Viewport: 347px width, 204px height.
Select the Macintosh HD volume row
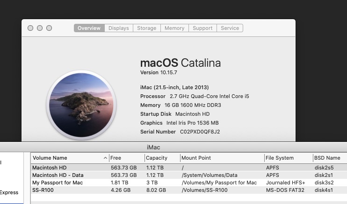click(189, 168)
